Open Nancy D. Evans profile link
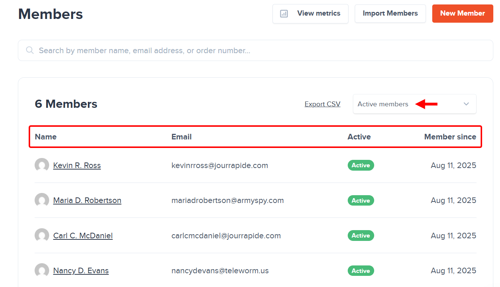 [x=81, y=271]
